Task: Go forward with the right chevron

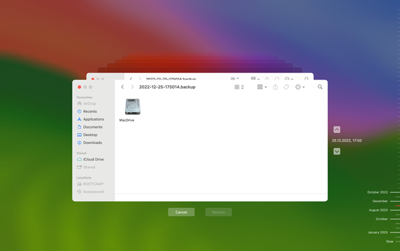Action: (132, 87)
